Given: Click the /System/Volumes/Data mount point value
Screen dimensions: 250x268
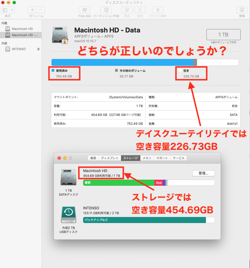Looking at the screenshot, I should [x=126, y=97].
